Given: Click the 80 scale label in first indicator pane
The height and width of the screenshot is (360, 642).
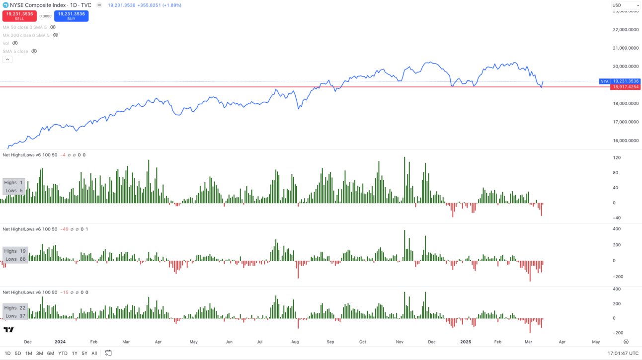Looking at the screenshot, I should tap(615, 173).
